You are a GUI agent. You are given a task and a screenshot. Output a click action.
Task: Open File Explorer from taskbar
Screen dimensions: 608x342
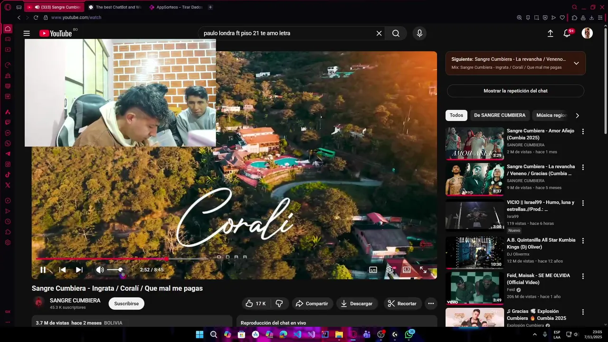pos(339,334)
